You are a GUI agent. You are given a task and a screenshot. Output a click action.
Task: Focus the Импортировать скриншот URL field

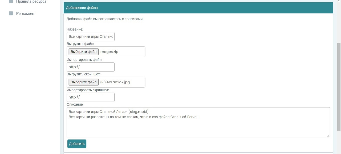90,97
